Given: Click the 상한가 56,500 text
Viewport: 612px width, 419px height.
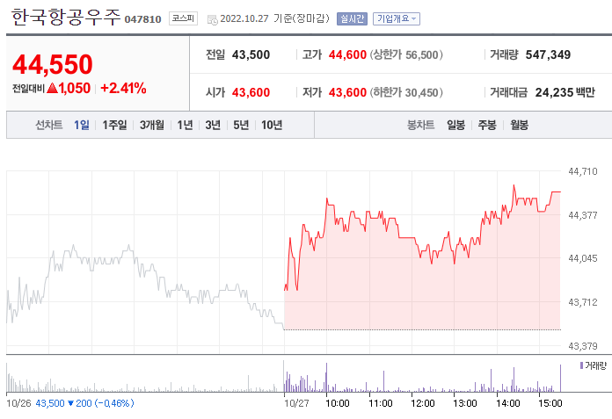Looking at the screenshot, I should 406,55.
